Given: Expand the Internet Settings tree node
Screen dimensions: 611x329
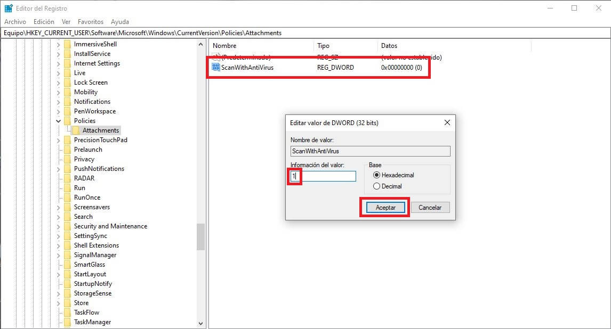Looking at the screenshot, I should [x=59, y=63].
